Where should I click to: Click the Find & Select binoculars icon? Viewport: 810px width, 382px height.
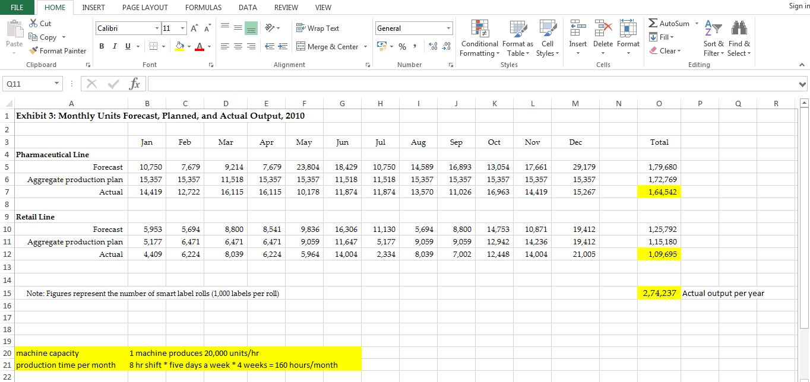point(739,28)
